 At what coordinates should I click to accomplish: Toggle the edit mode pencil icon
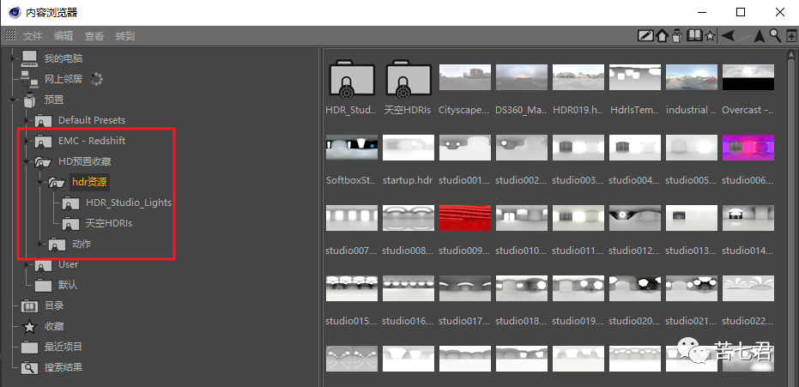(x=646, y=36)
